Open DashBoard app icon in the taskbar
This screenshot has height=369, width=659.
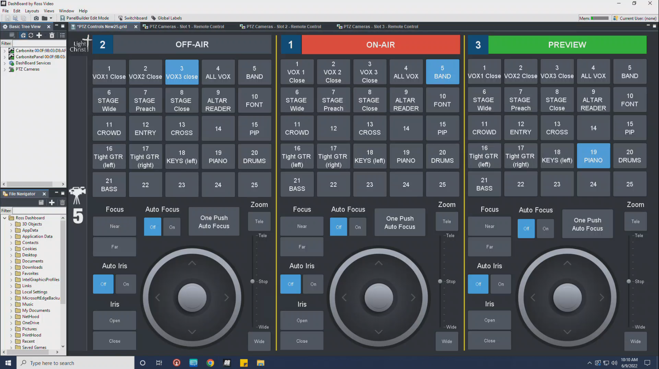coord(227,363)
